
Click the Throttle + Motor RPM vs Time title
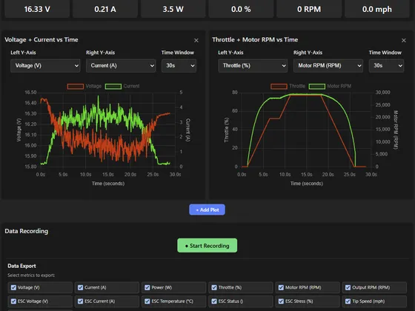[x=255, y=40]
